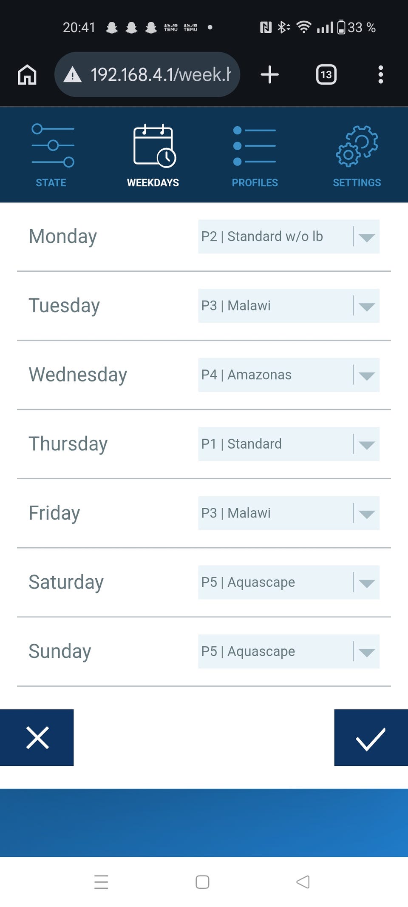This screenshot has width=408, height=907.
Task: Open Android recent apps button
Action: tap(101, 882)
